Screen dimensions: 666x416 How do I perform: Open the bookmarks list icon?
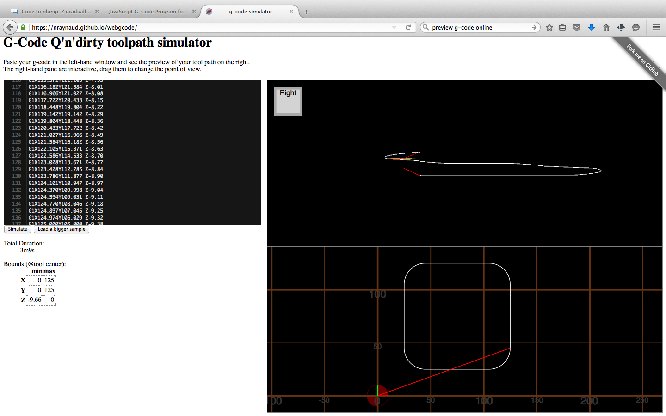[x=562, y=27]
